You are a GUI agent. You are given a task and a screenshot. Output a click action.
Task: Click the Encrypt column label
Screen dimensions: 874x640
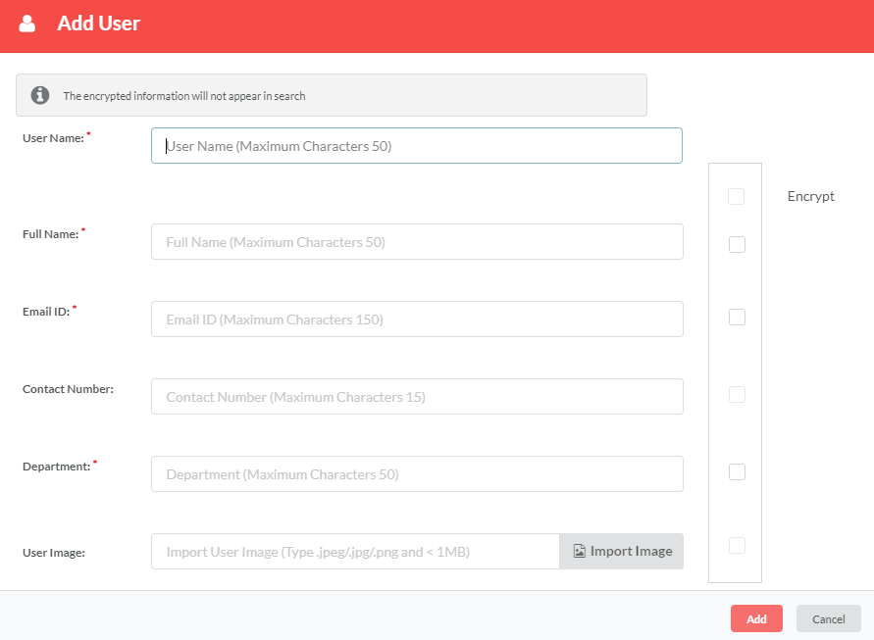coord(810,197)
